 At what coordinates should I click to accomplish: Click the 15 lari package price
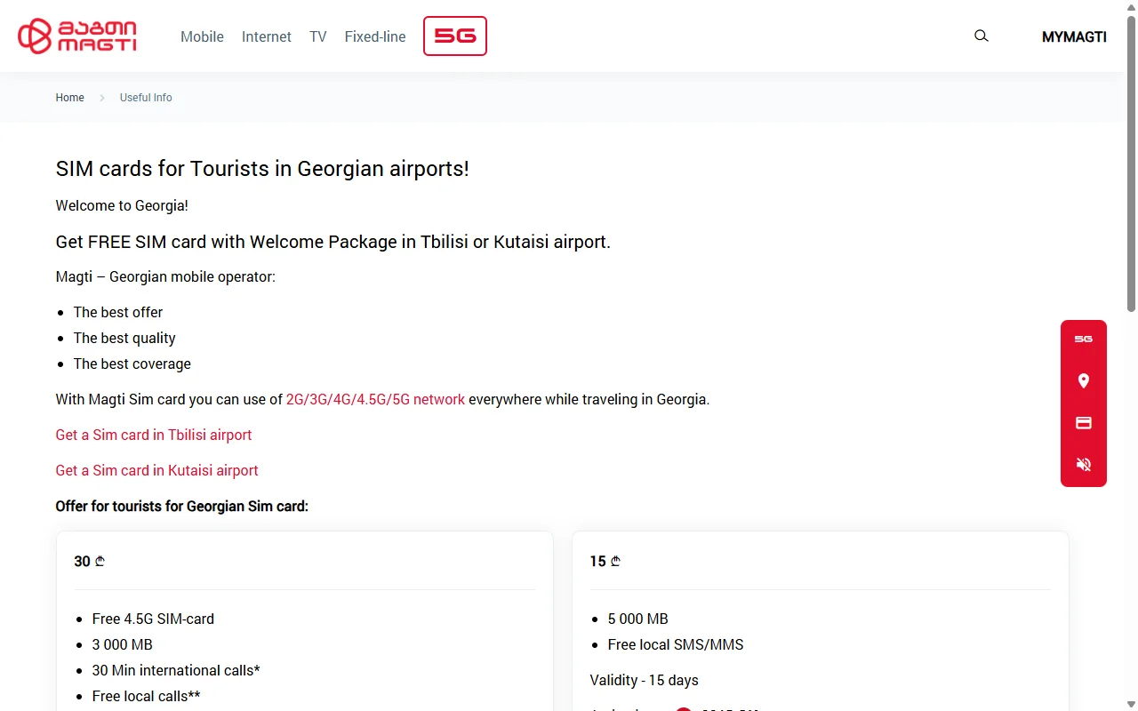coord(605,561)
